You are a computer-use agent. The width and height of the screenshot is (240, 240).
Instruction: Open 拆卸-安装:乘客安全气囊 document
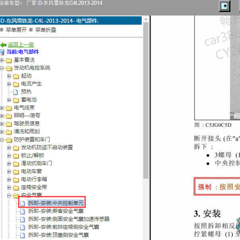tap(56, 211)
